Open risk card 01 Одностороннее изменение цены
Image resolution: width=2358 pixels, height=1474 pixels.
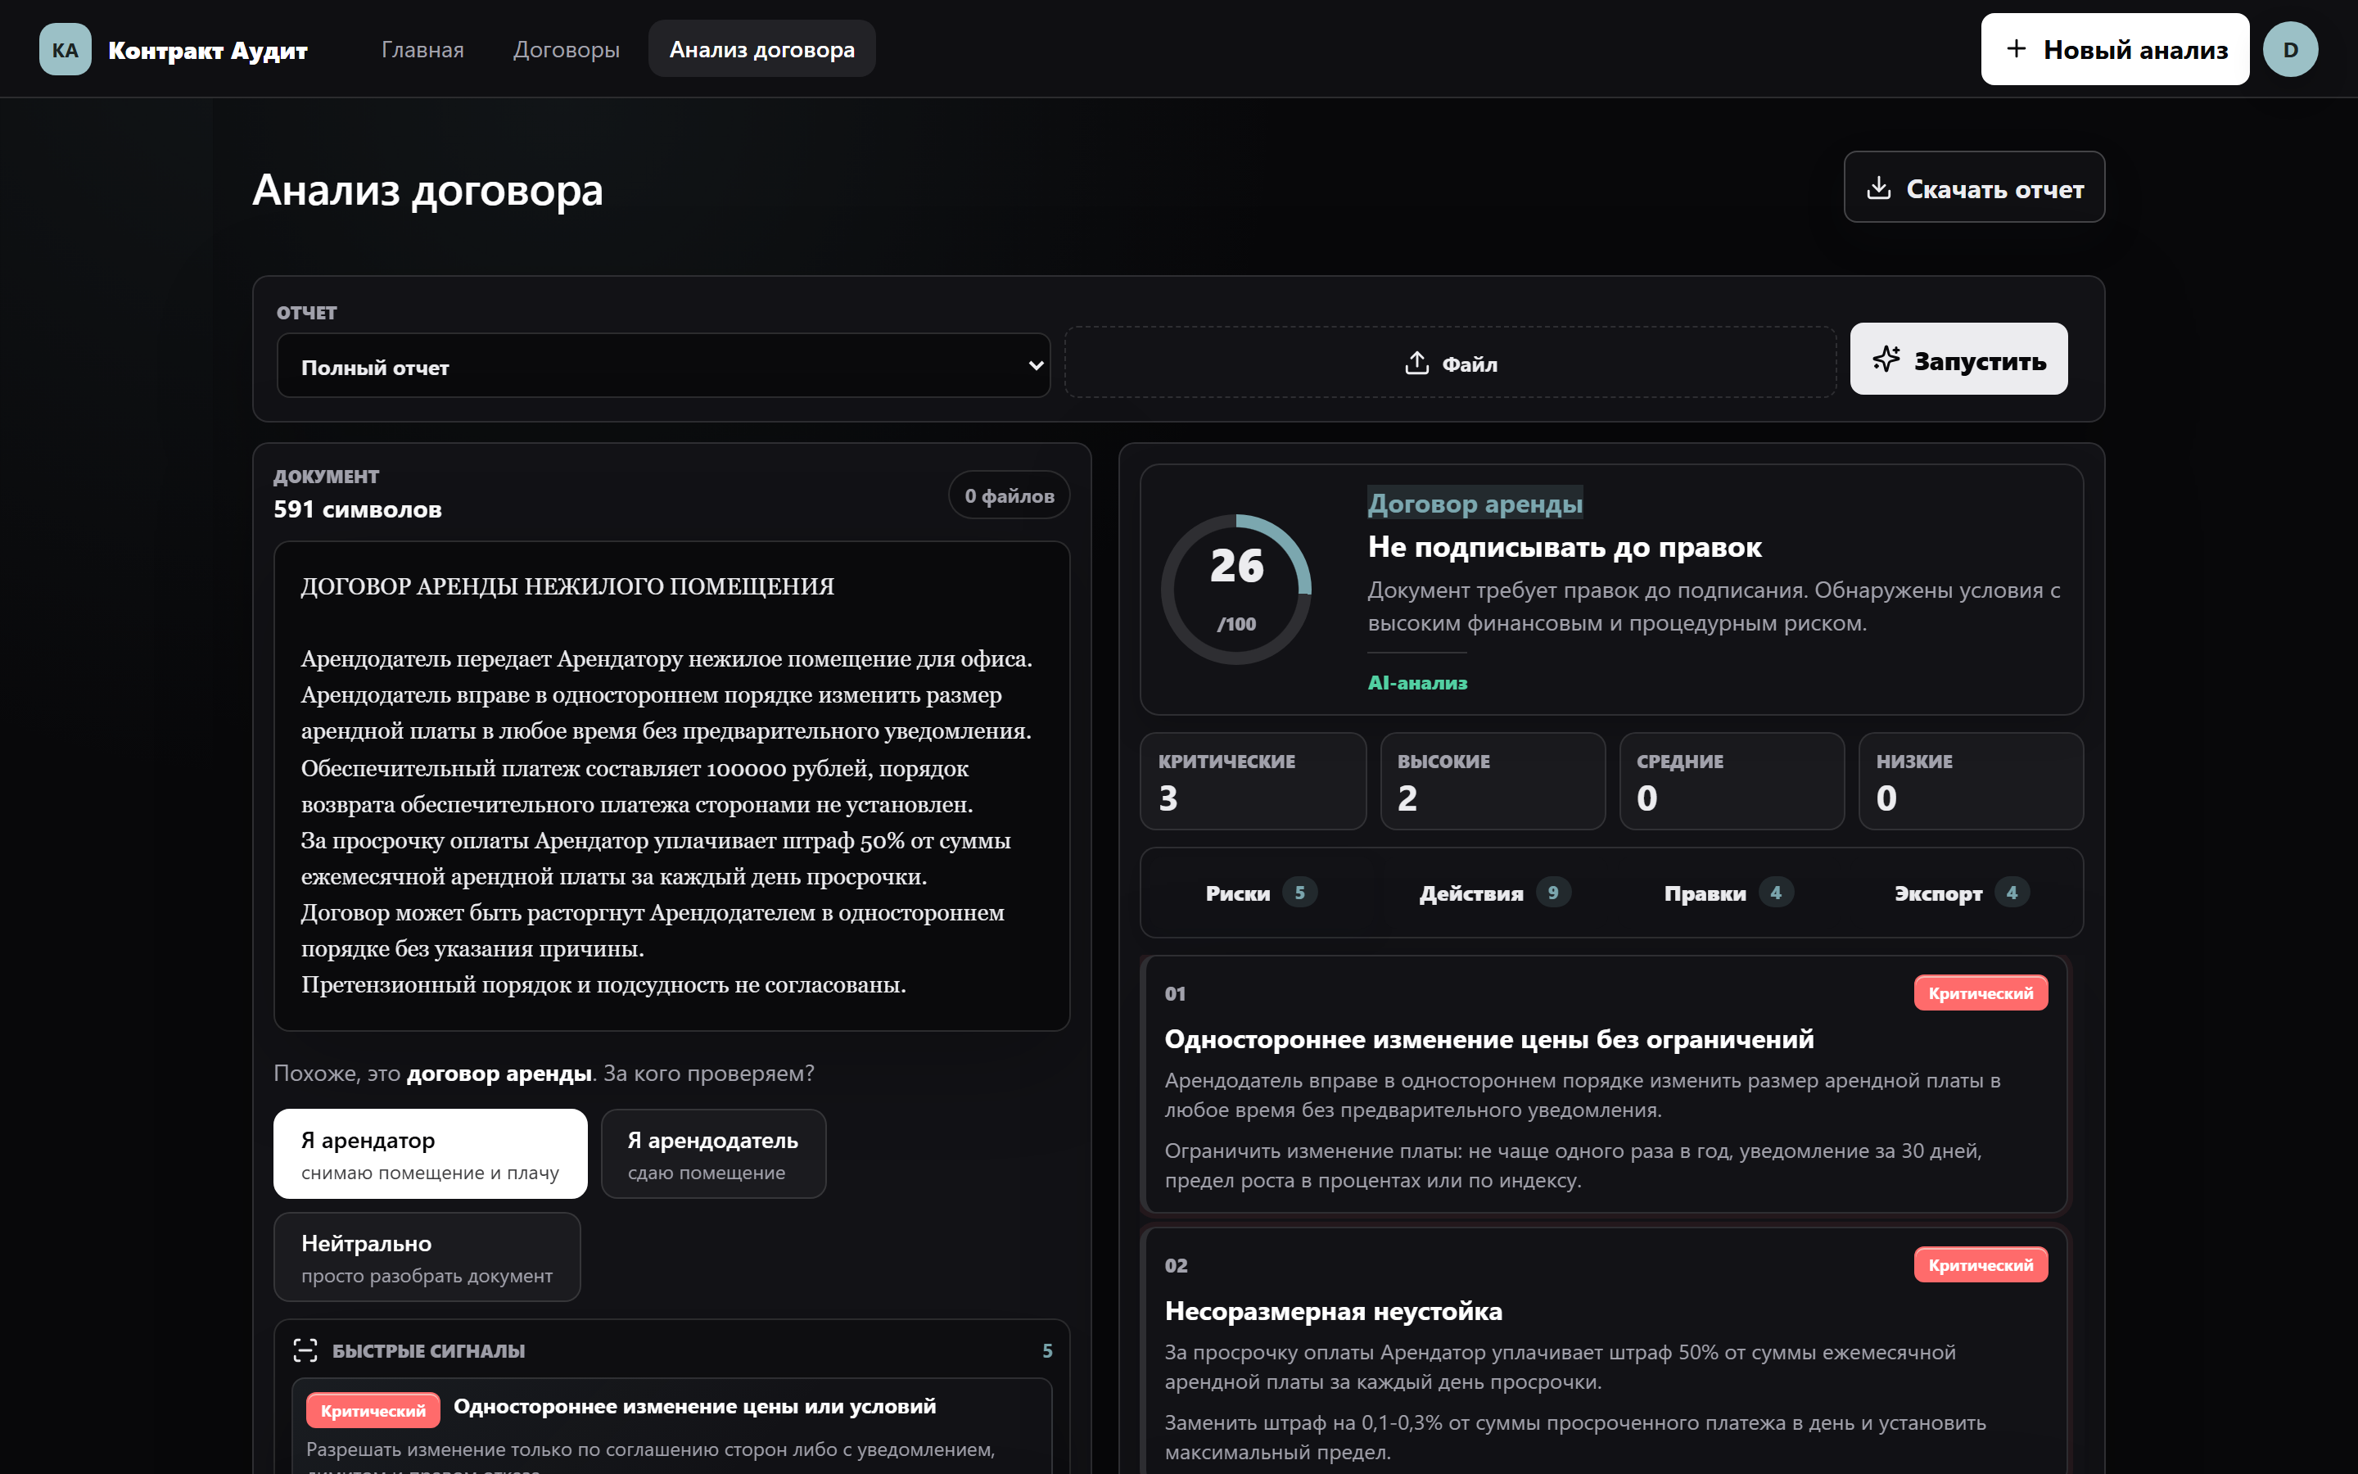click(1606, 1084)
